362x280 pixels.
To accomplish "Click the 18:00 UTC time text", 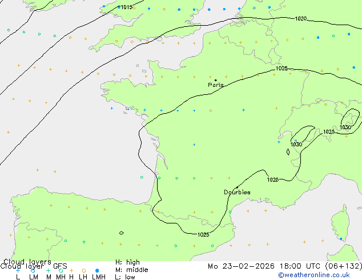I will point(301,266).
